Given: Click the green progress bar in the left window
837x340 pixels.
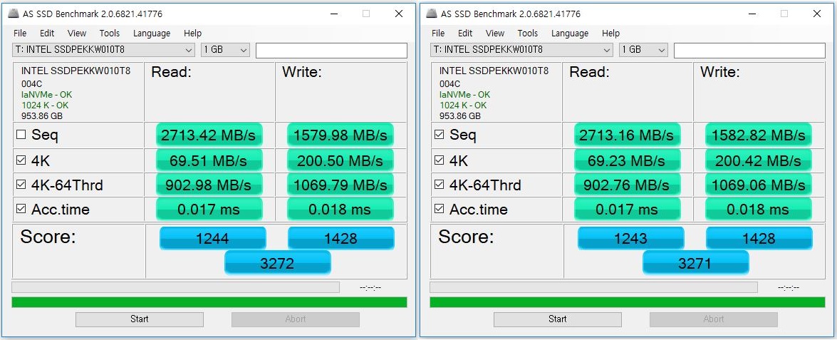Looking at the screenshot, I should pos(209,302).
